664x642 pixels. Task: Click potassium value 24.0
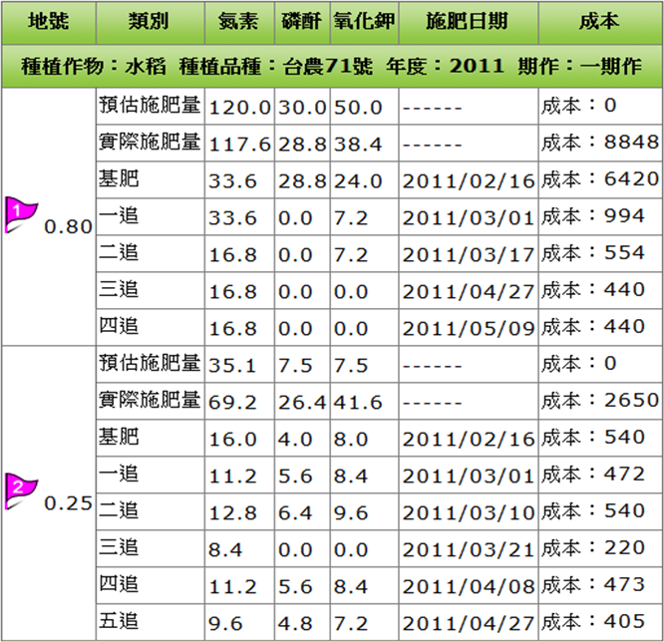click(x=358, y=181)
